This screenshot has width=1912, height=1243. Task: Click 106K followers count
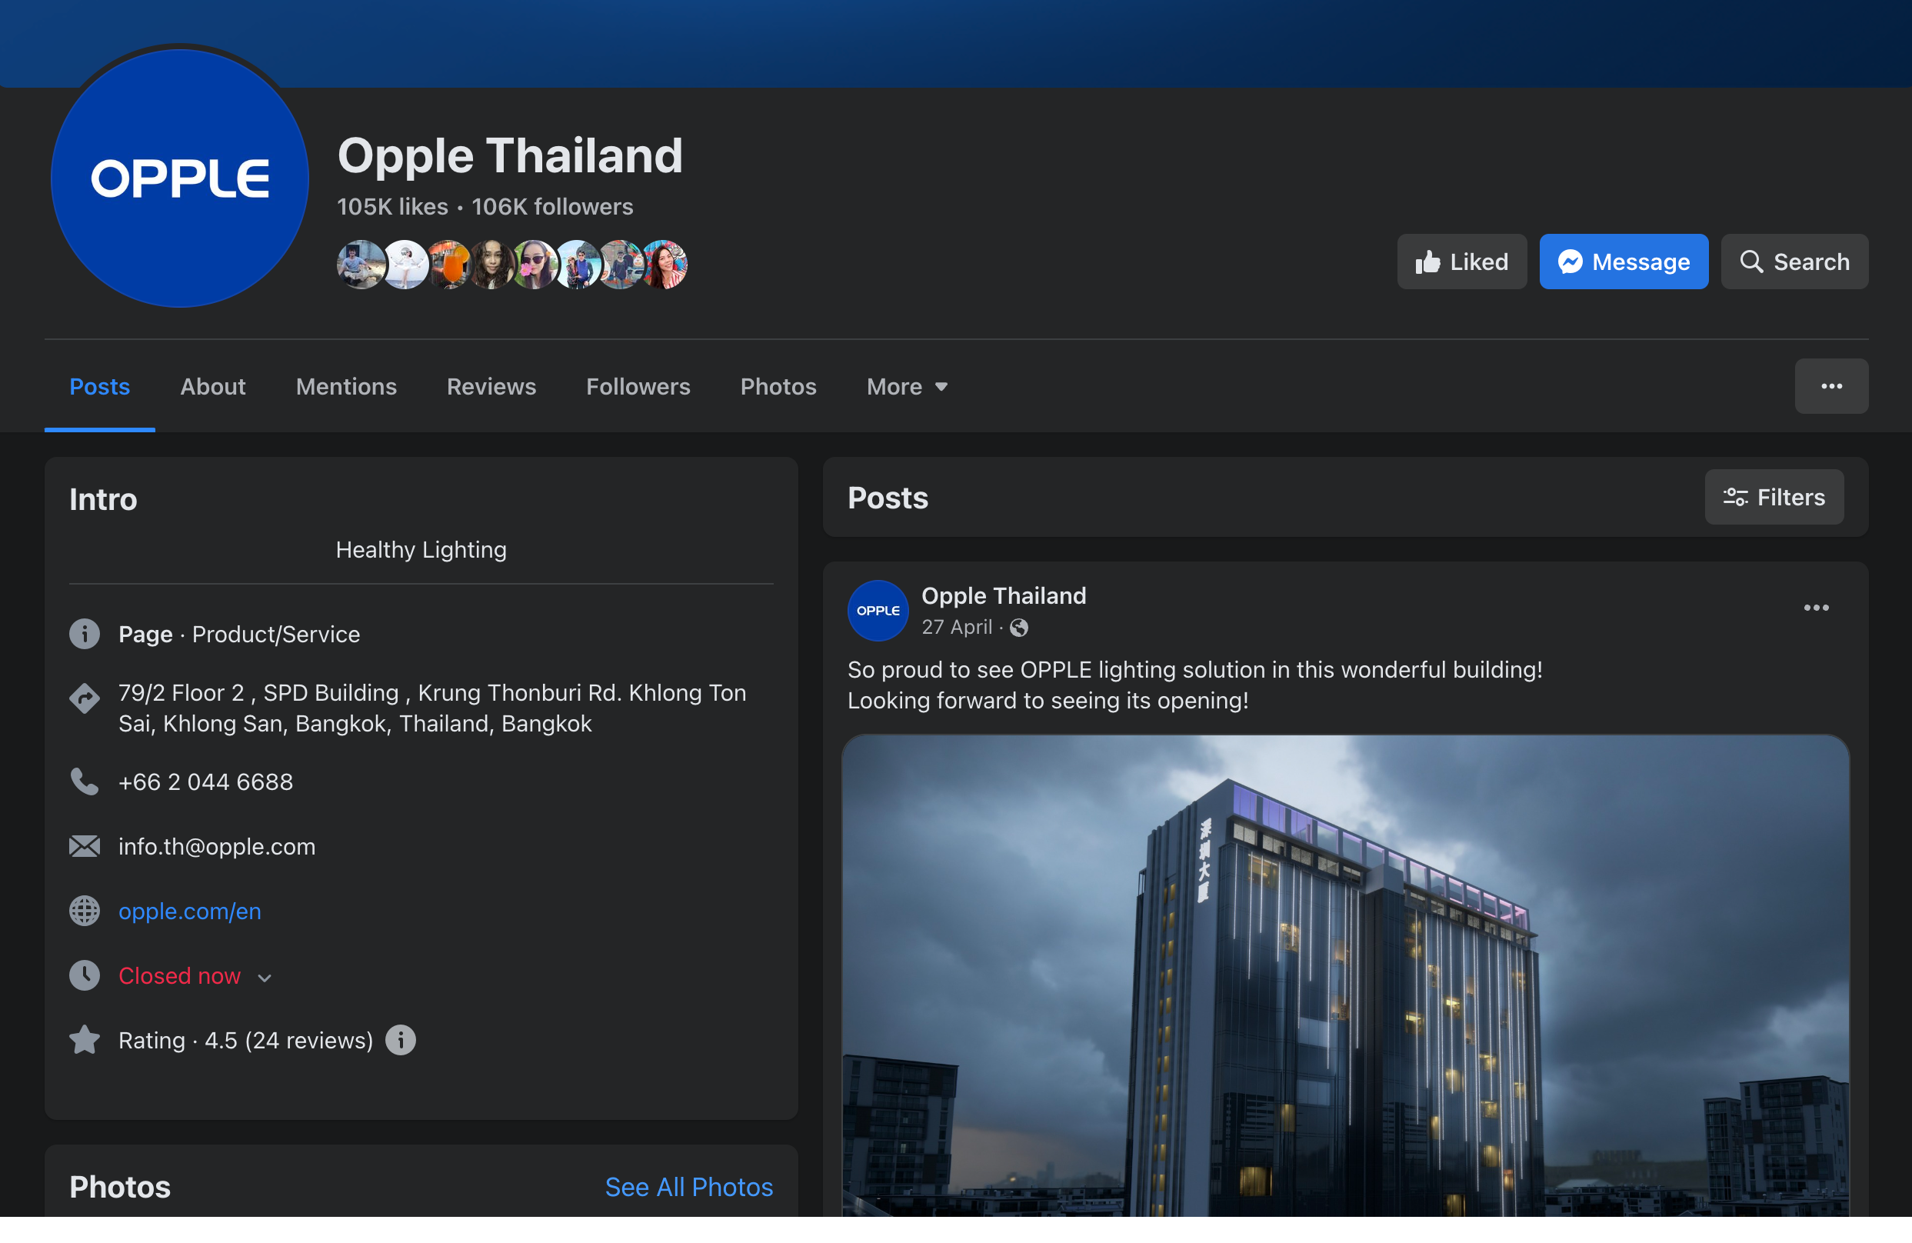[552, 206]
